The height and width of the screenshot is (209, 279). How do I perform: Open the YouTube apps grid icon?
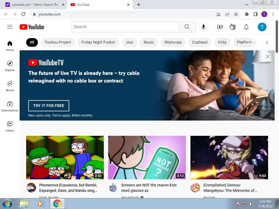click(233, 27)
